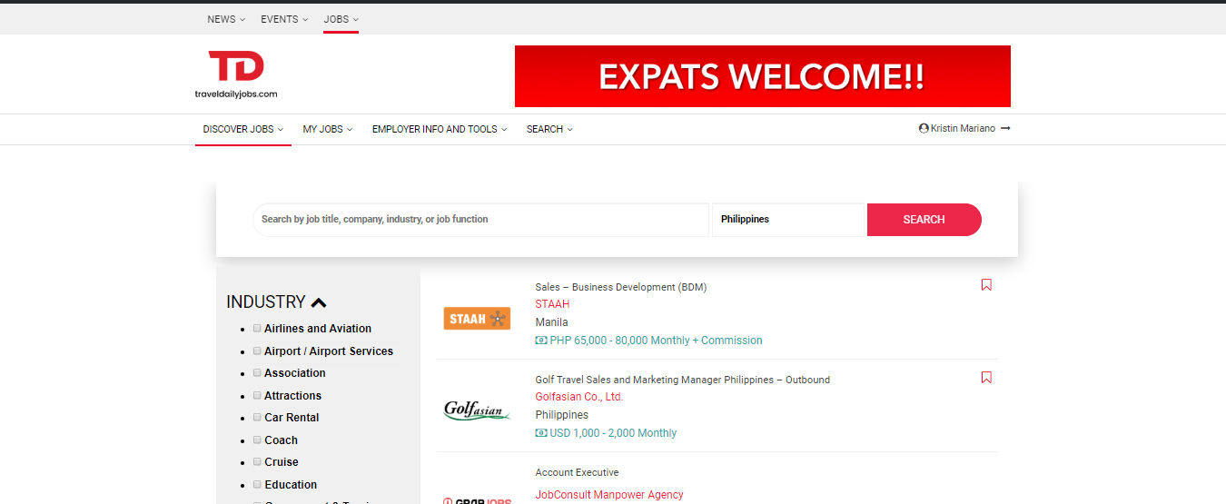Click the Manila location text
Viewport: 1226px width, 504px height.
(551, 322)
